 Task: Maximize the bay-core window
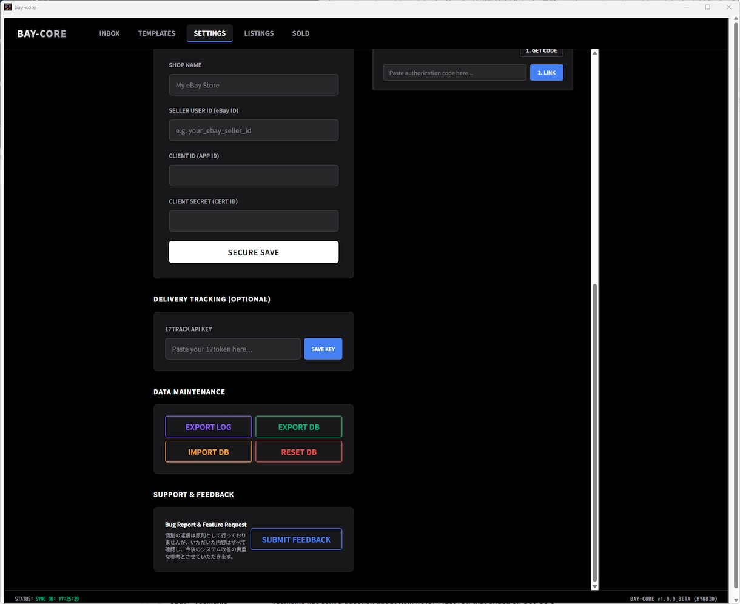[x=707, y=7]
